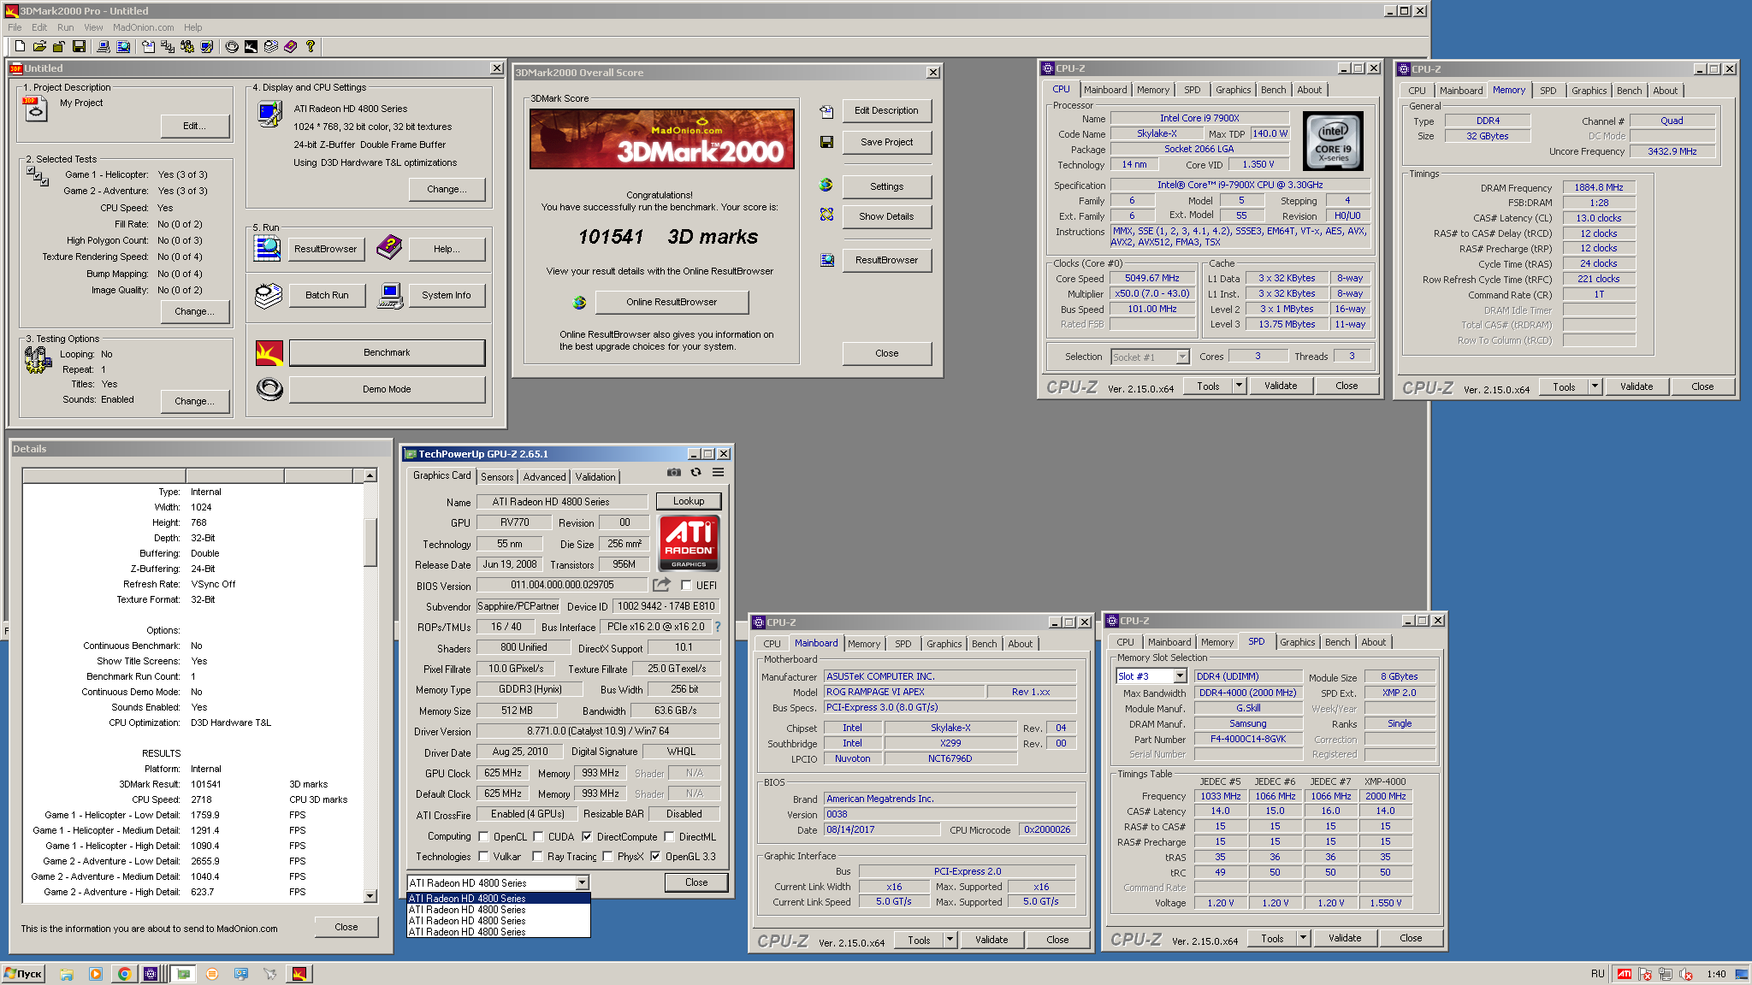Open the GPU-Z graphics card selector dropdown
Image resolution: width=1752 pixels, height=985 pixels.
[x=582, y=882]
